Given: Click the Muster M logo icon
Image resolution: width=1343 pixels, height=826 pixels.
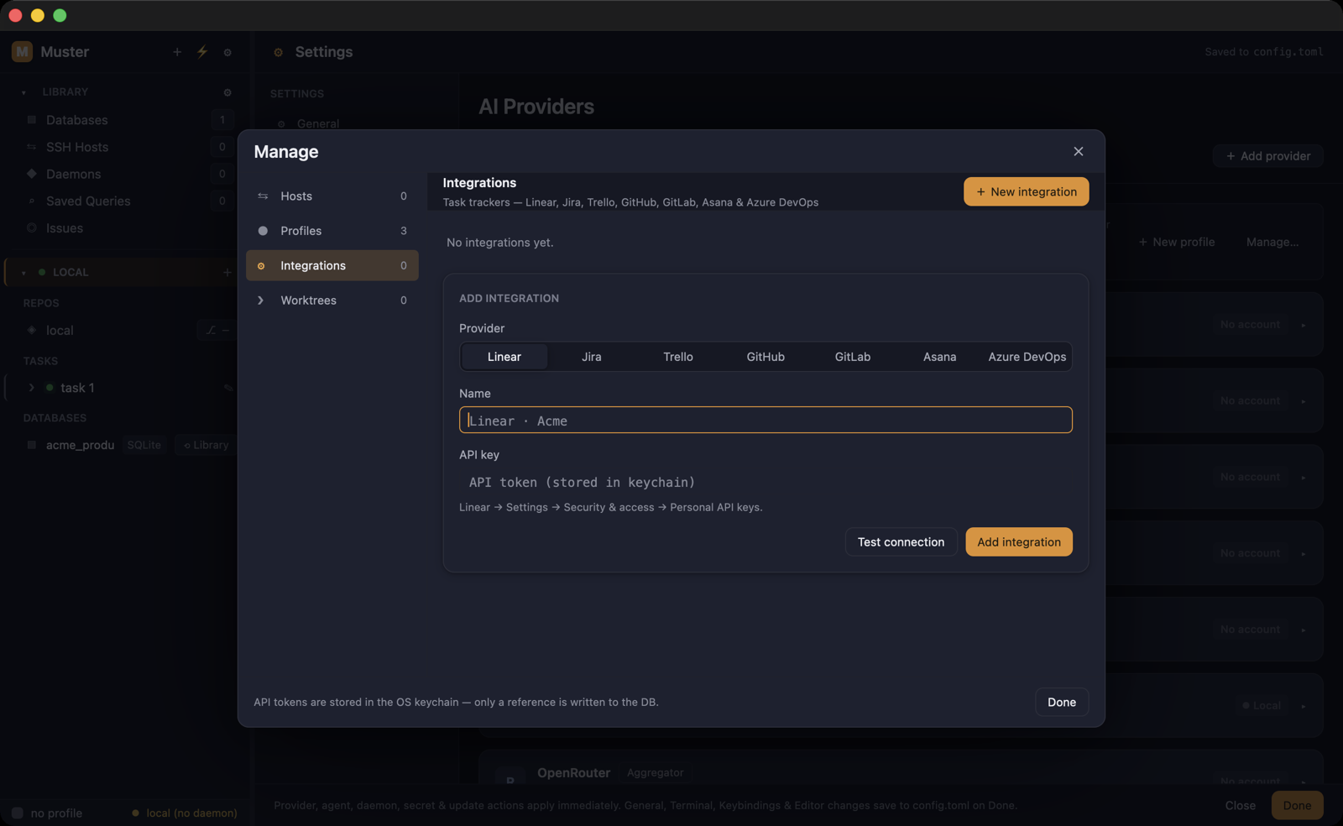Looking at the screenshot, I should (x=22, y=51).
